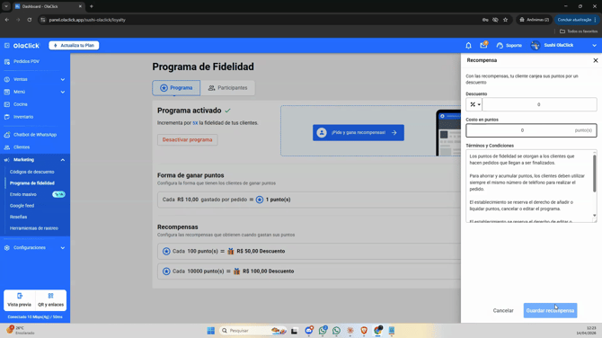Collapse the Marketing section

tap(35, 160)
